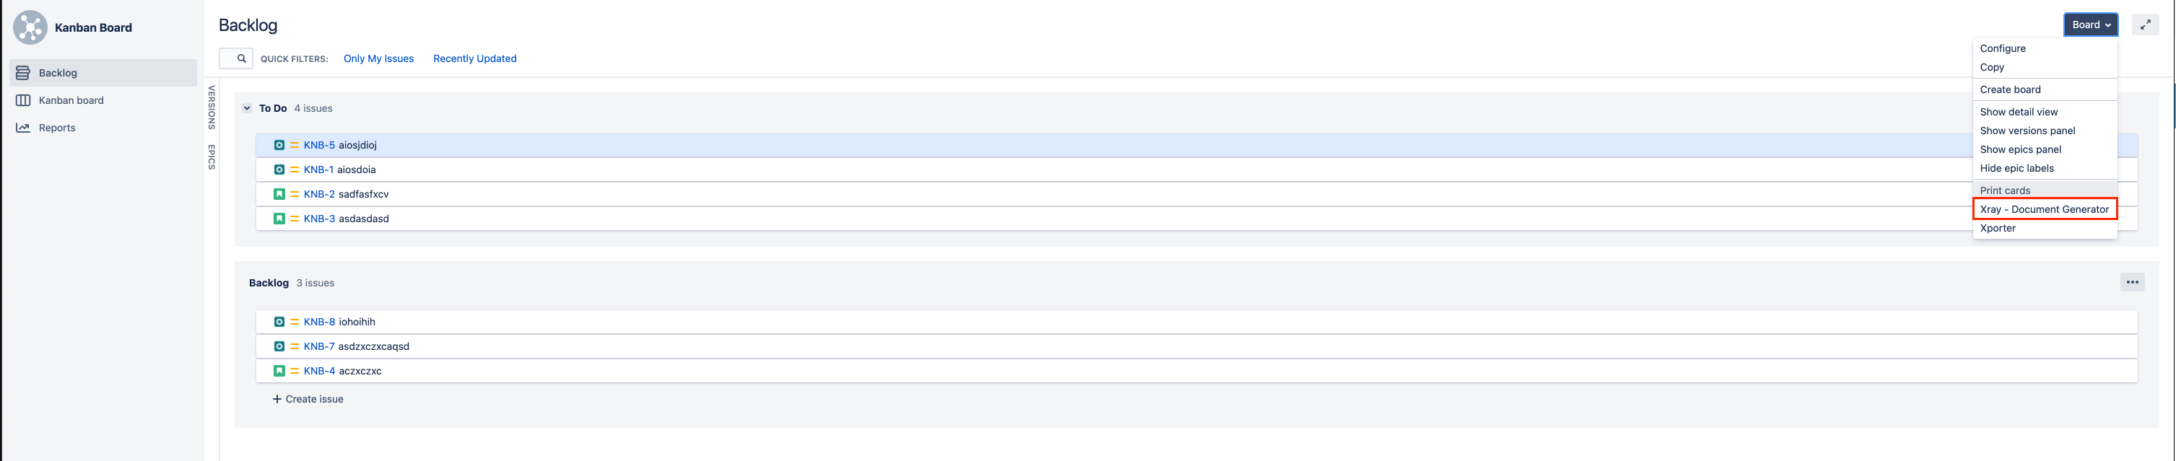This screenshot has width=2176, height=461.
Task: Expand the EPICS side panel
Action: pyautogui.click(x=212, y=157)
